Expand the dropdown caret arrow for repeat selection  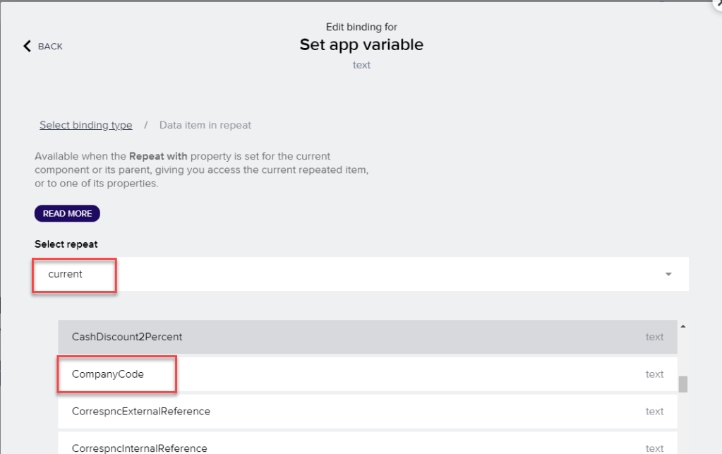668,275
